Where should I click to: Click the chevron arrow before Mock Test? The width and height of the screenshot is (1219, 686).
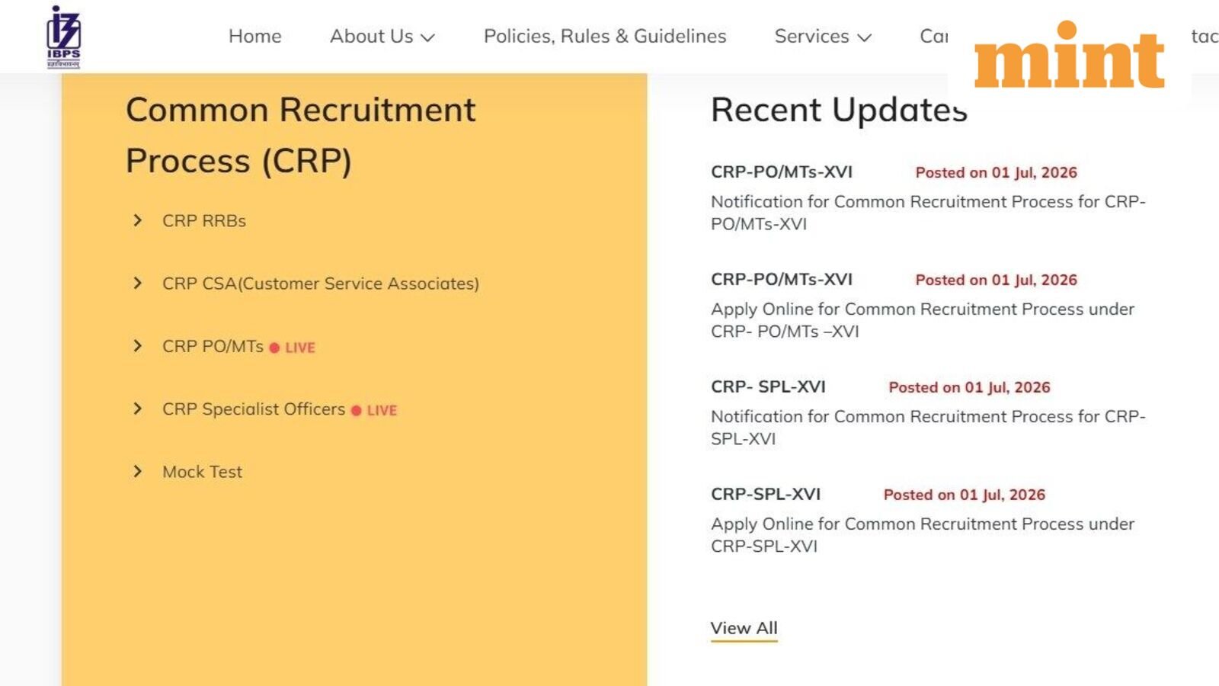(137, 471)
